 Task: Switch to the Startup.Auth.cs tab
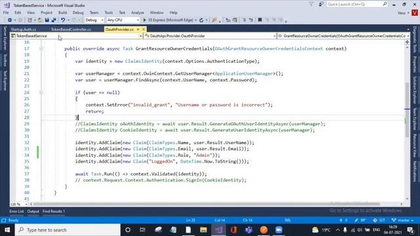pyautogui.click(x=24, y=29)
